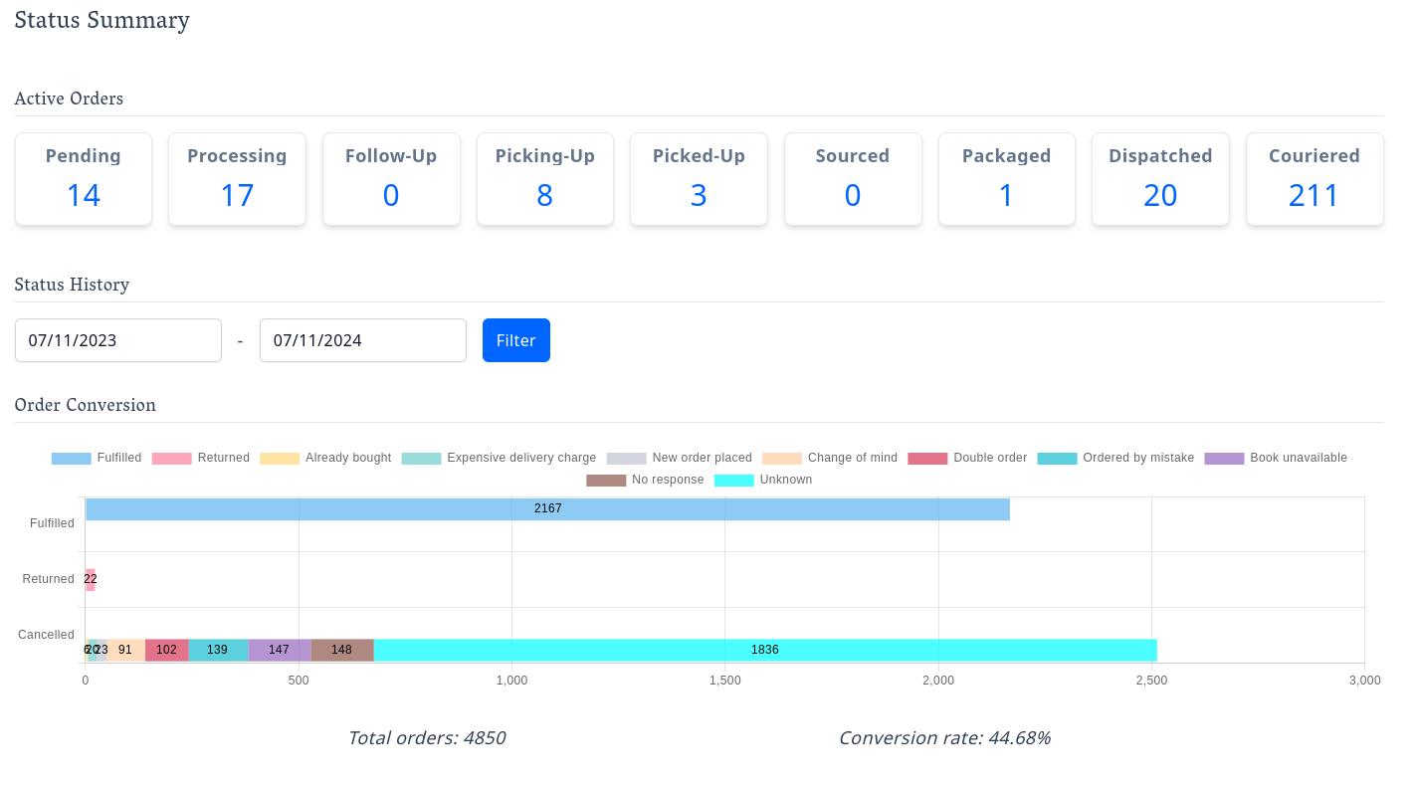Open the Couriered orders card showing 211
The width and height of the screenshot is (1417, 786).
pos(1315,179)
